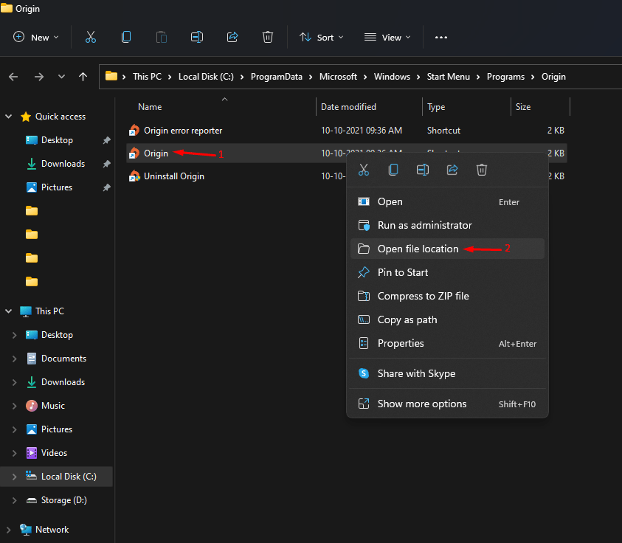Open the View dropdown
This screenshot has height=543, width=622.
click(387, 38)
